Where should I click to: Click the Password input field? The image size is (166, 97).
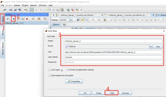point(114,62)
